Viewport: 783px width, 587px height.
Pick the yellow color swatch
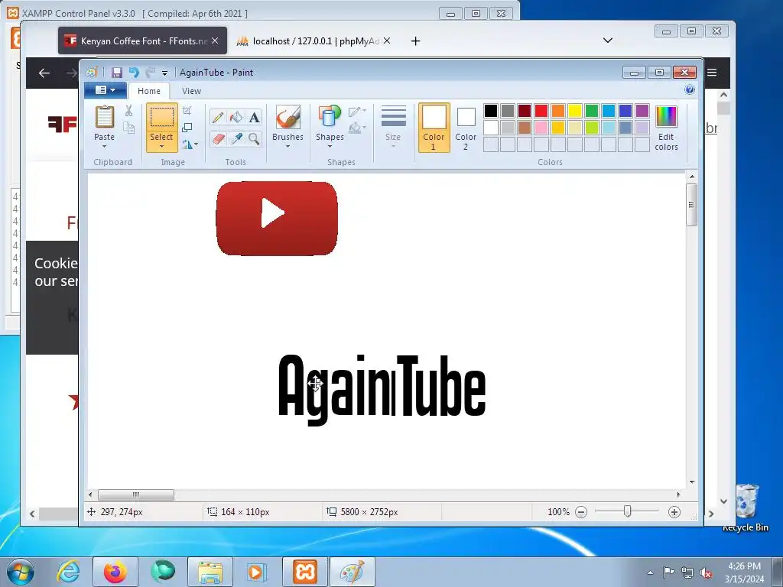[575, 110]
